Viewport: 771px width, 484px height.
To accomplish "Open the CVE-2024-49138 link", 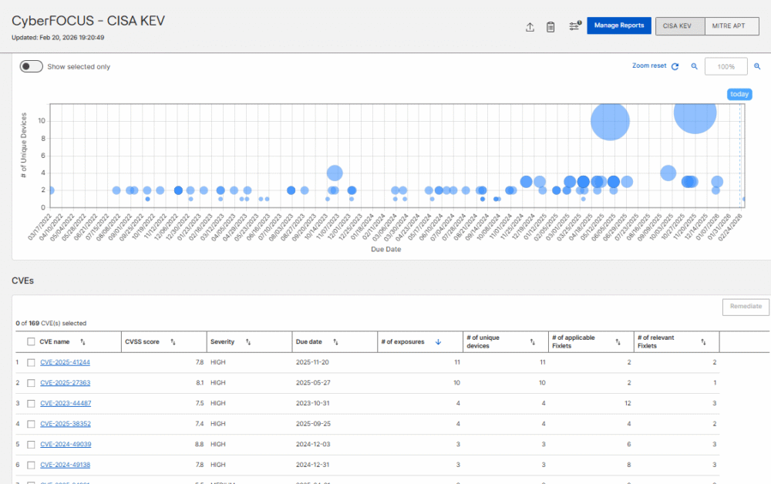I will pos(66,465).
